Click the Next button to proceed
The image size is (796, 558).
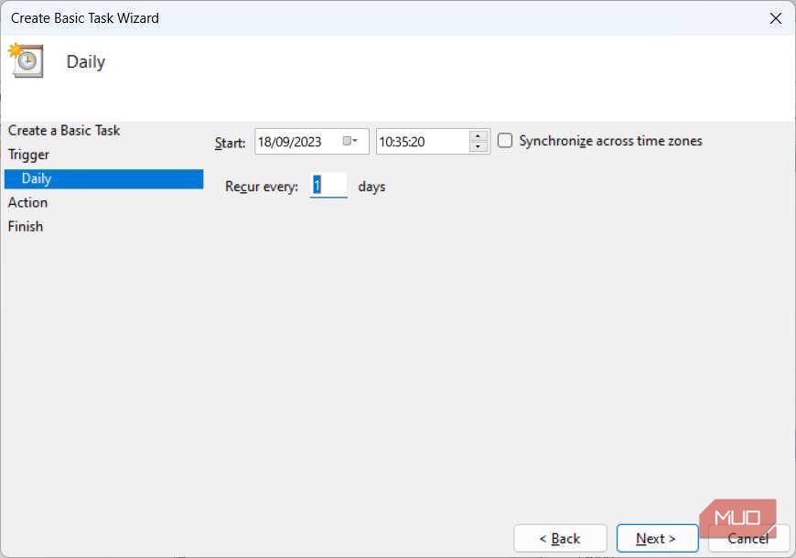[657, 538]
